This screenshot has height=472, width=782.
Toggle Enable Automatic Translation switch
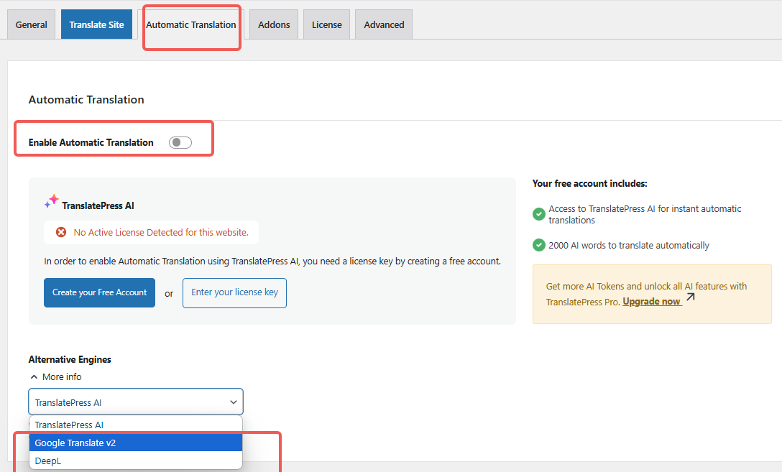pyautogui.click(x=180, y=142)
